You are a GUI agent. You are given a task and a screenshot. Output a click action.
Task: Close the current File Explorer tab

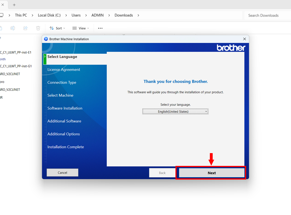(3, 5)
